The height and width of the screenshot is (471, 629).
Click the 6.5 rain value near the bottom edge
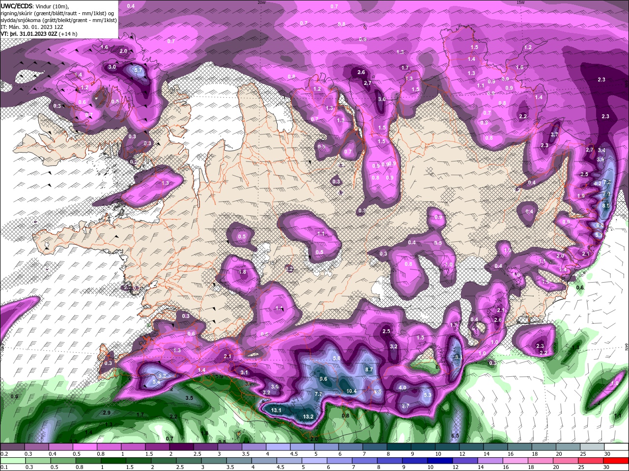click(x=455, y=436)
